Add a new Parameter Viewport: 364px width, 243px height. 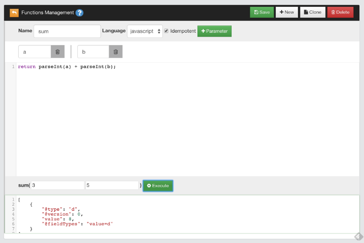click(214, 31)
